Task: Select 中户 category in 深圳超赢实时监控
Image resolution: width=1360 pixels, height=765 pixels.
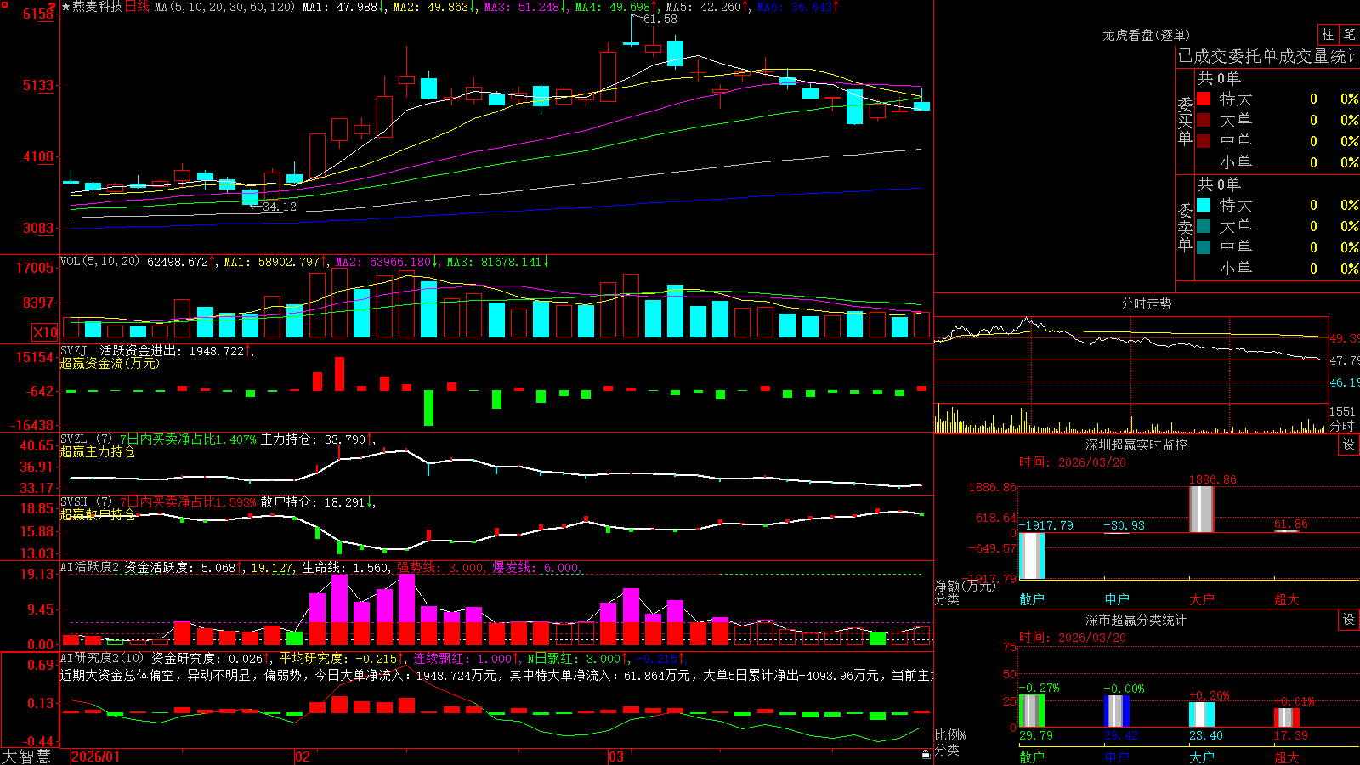Action: 1117,599
